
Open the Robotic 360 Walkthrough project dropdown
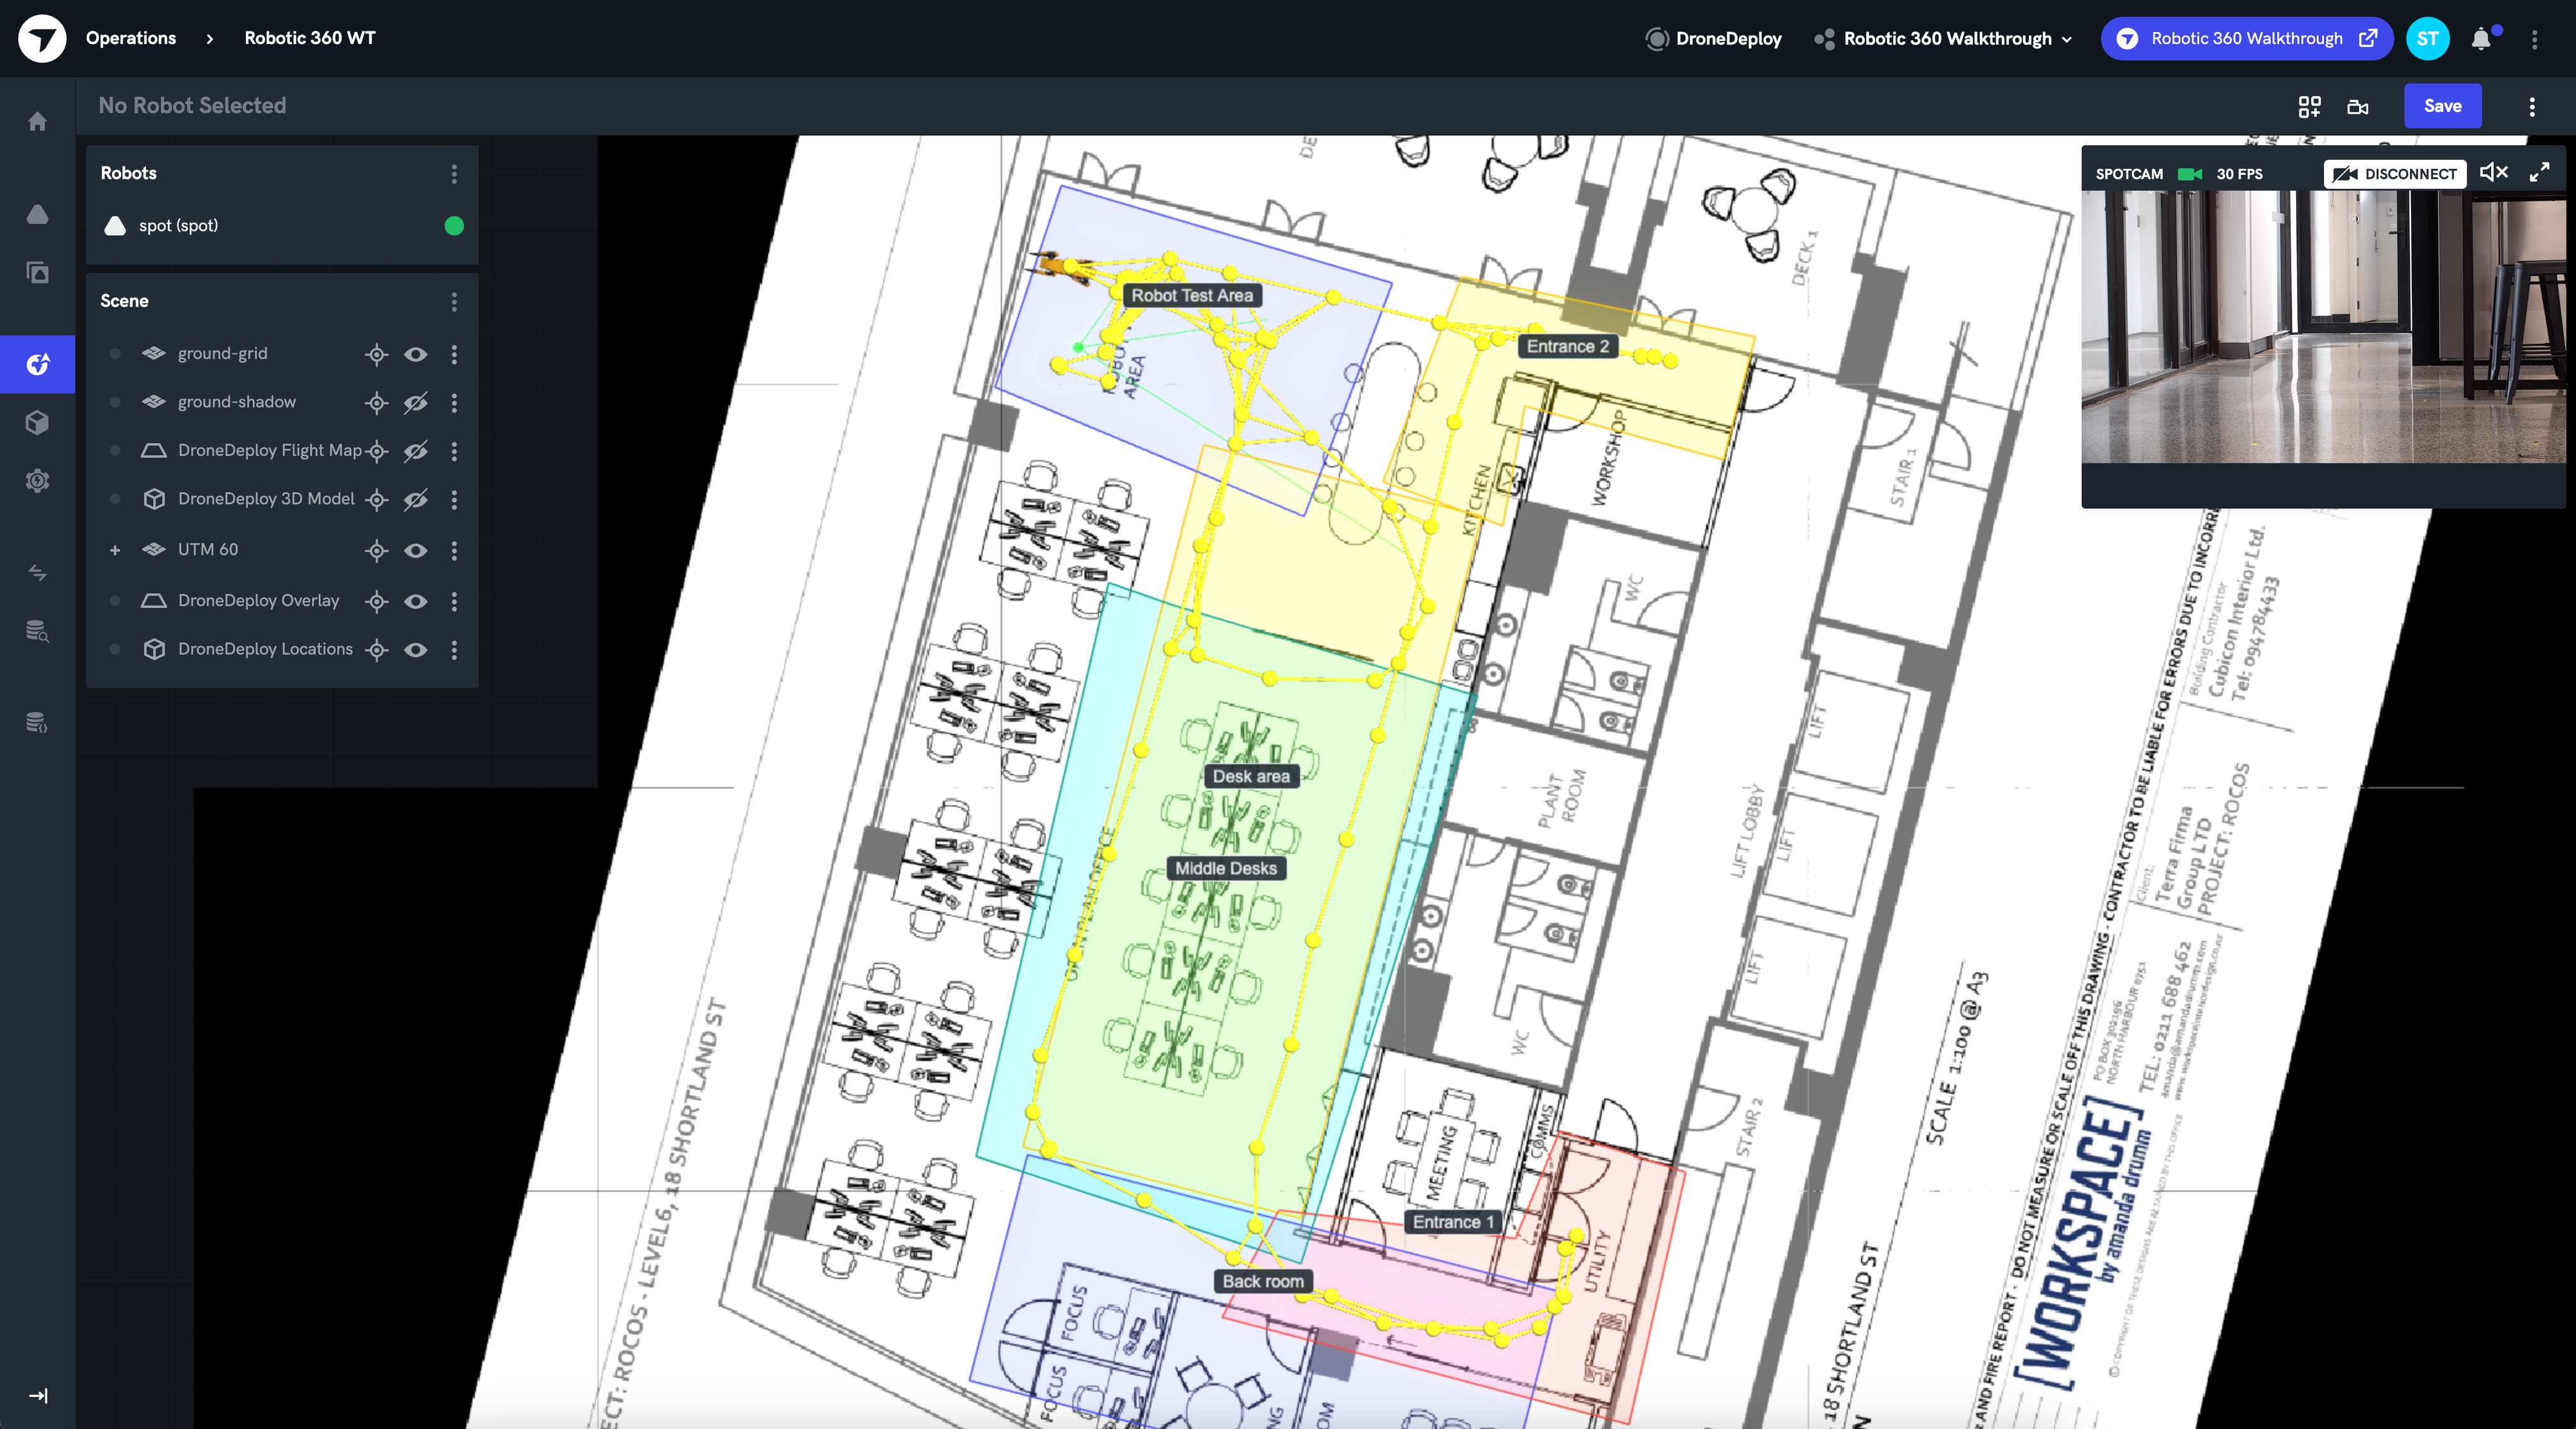coord(1943,39)
